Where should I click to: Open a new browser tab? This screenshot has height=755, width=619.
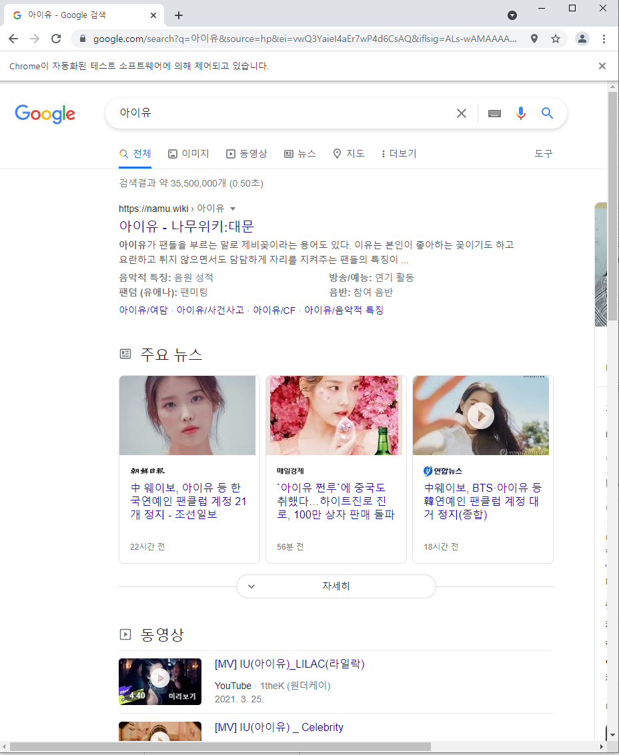coord(179,15)
